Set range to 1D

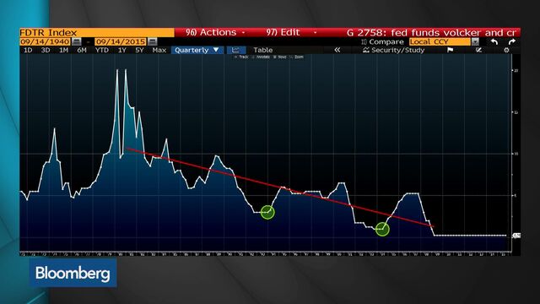(28, 50)
